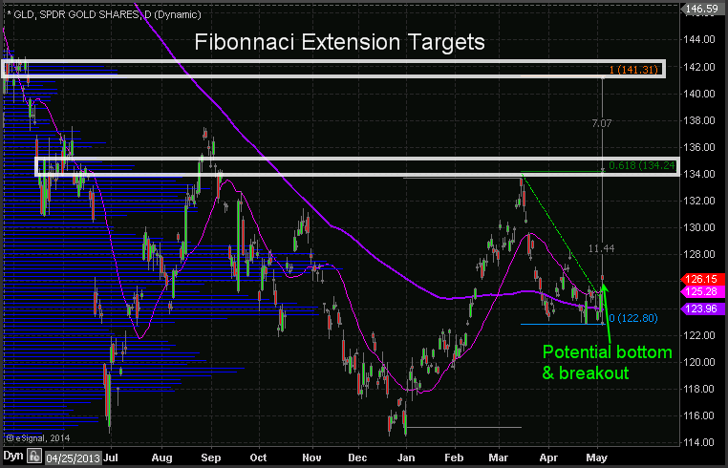Click the 138.00 price axis label
This screenshot has height=468, width=728.
pos(699,120)
